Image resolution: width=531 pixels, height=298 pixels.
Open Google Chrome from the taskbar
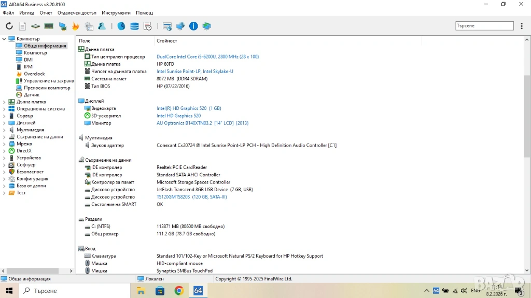click(179, 291)
